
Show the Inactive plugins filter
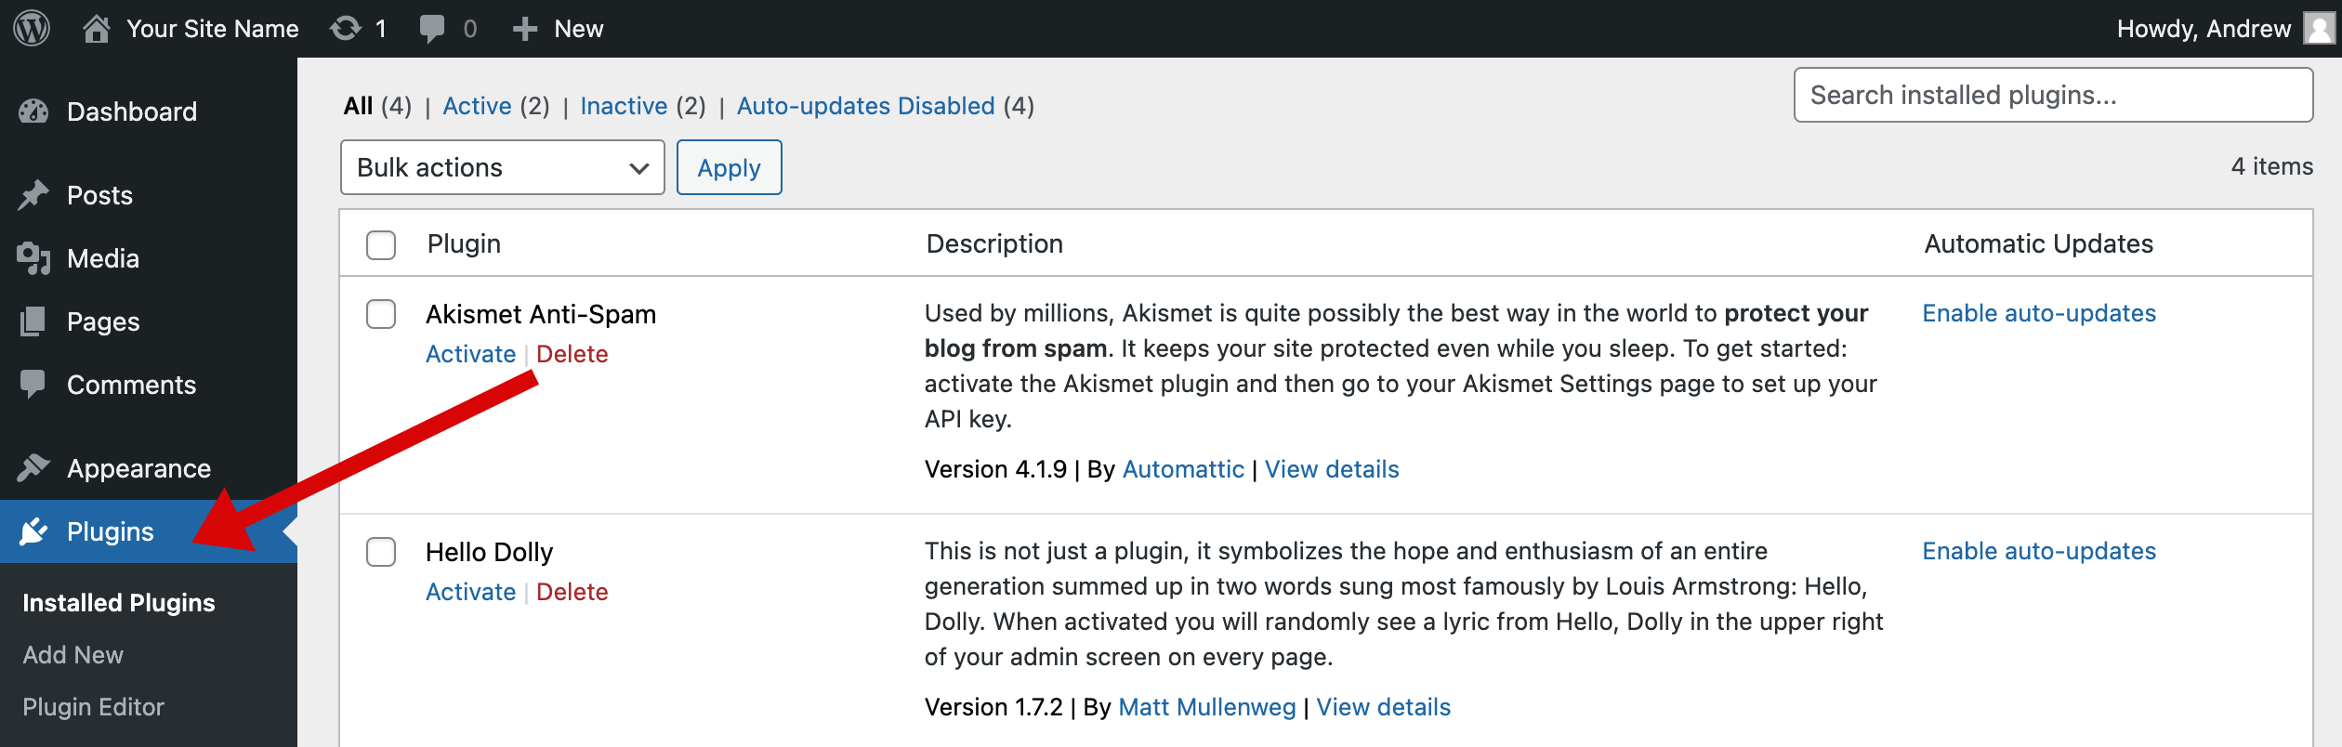point(624,106)
